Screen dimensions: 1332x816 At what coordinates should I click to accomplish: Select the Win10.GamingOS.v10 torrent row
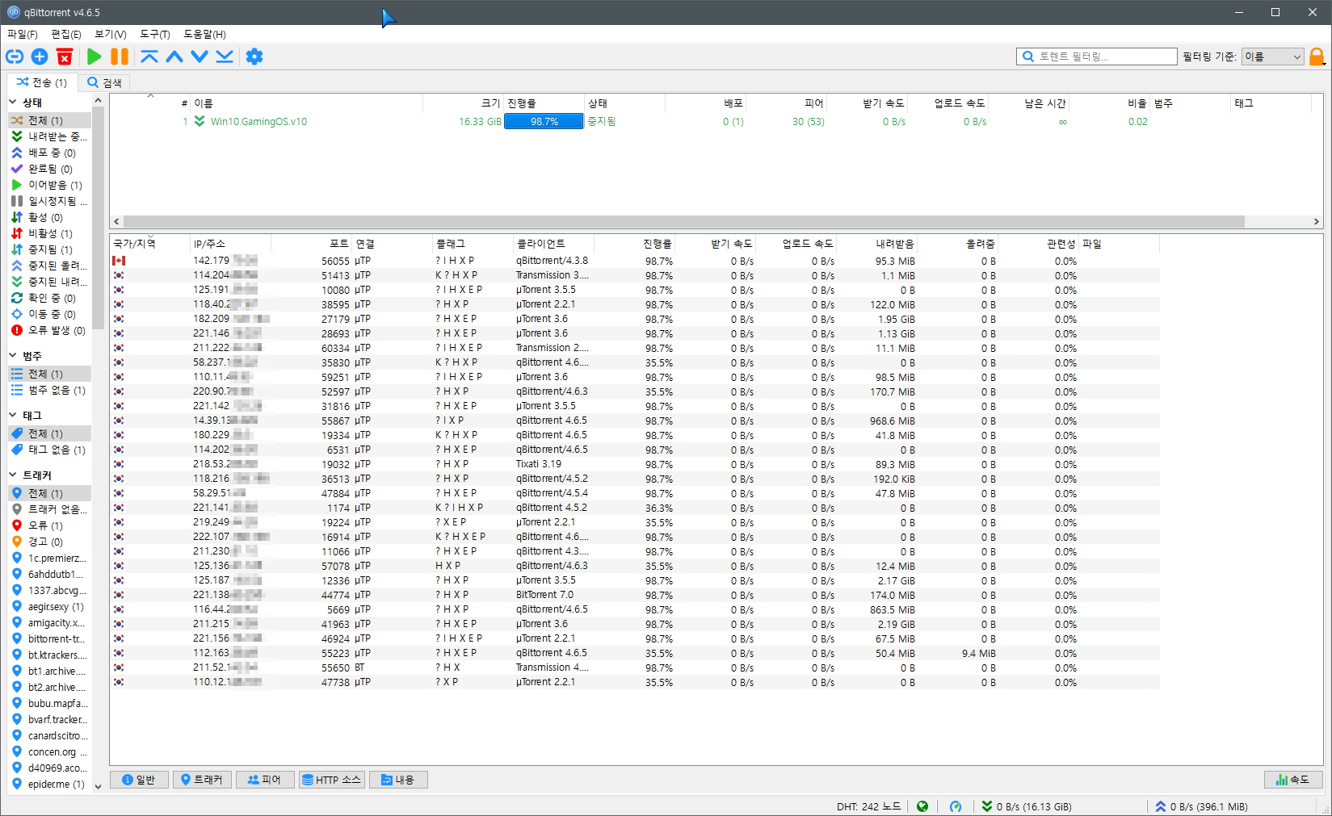point(711,121)
